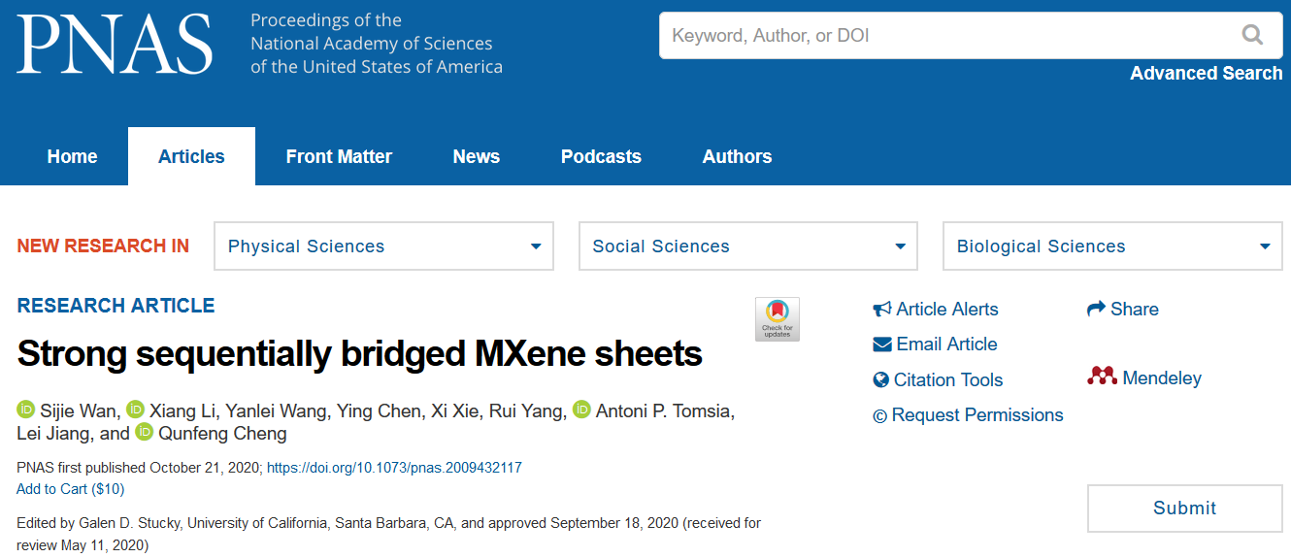Click the Check for updates badge
Viewport: 1291px width, 558px height.
click(x=778, y=319)
